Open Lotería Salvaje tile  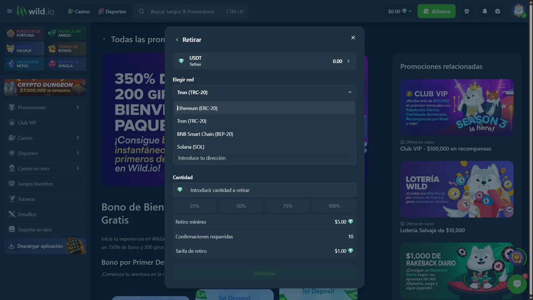25,49
